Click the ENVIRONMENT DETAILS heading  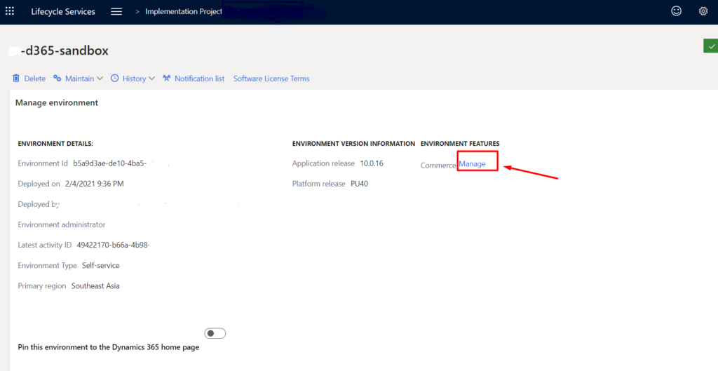pos(55,144)
